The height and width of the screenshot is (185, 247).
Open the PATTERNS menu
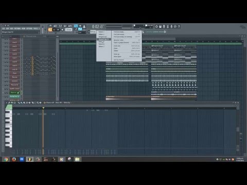(17, 29)
